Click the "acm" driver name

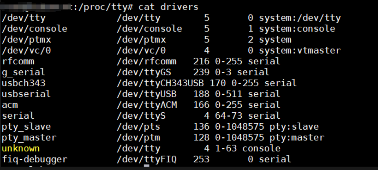coord(10,104)
